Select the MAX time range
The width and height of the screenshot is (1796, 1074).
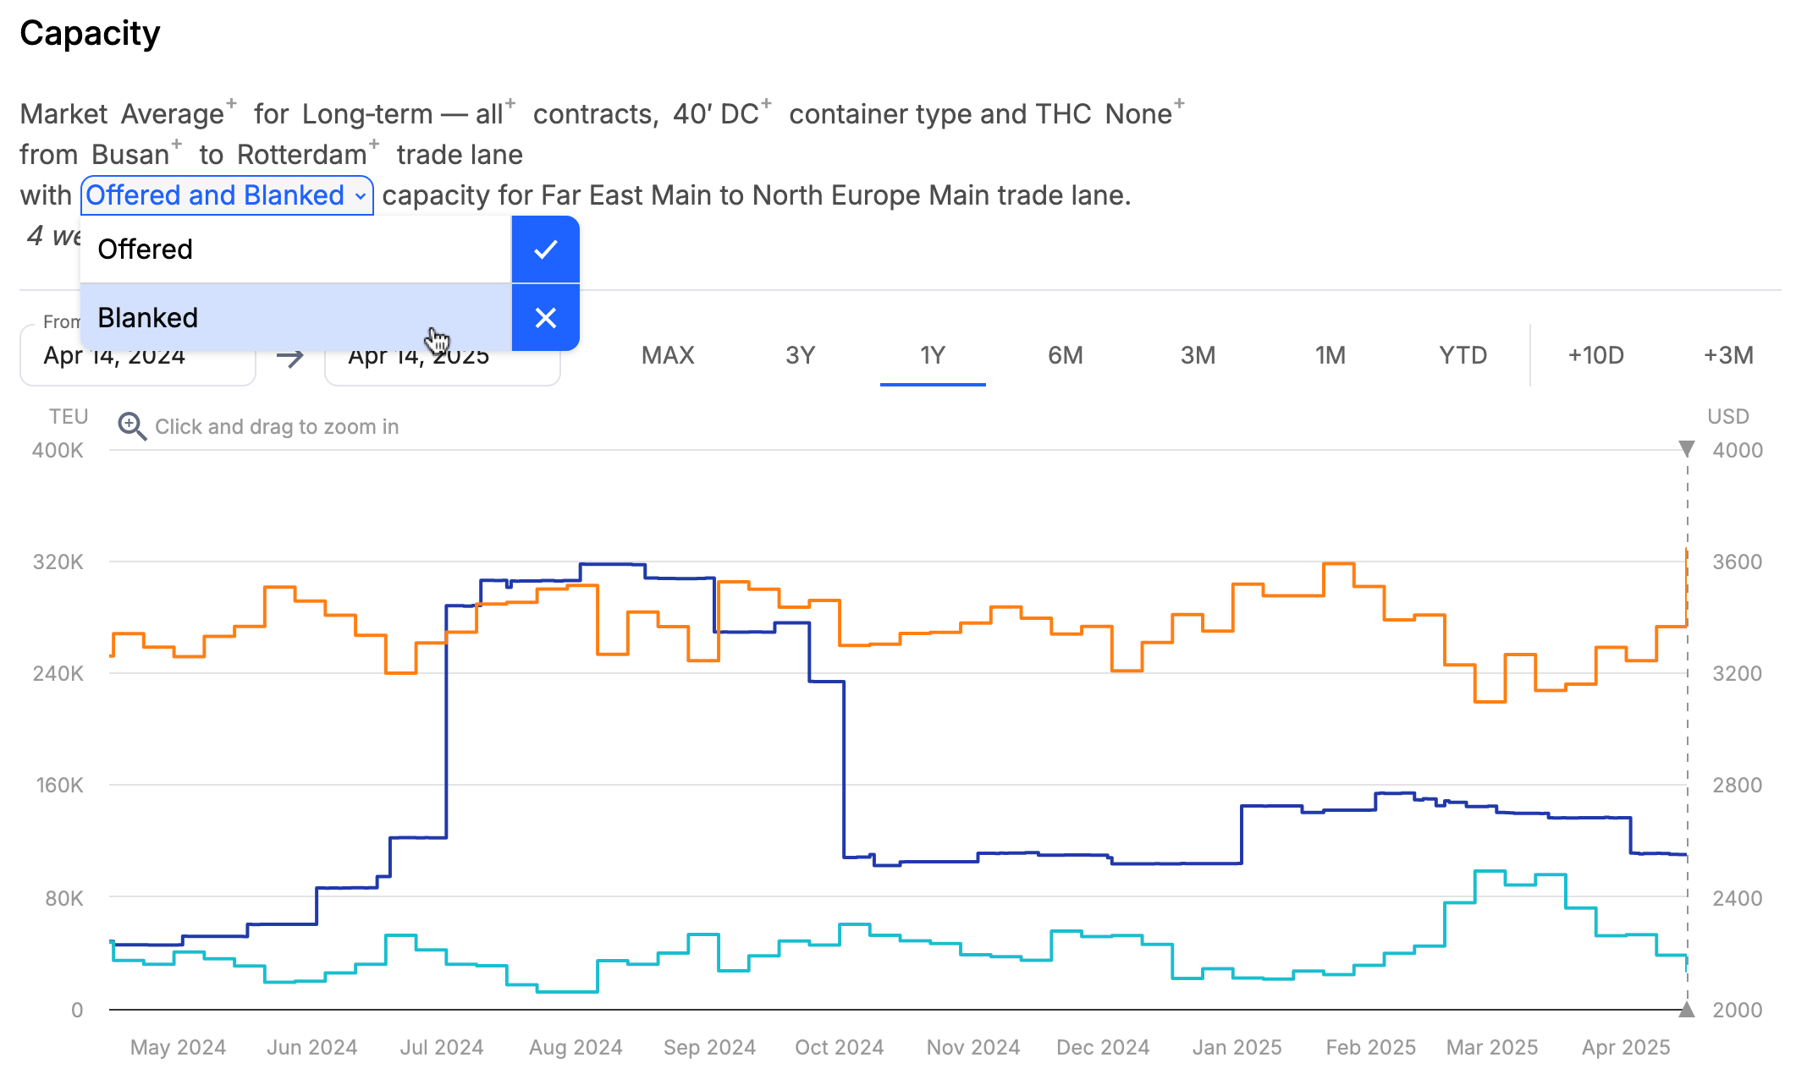point(668,355)
